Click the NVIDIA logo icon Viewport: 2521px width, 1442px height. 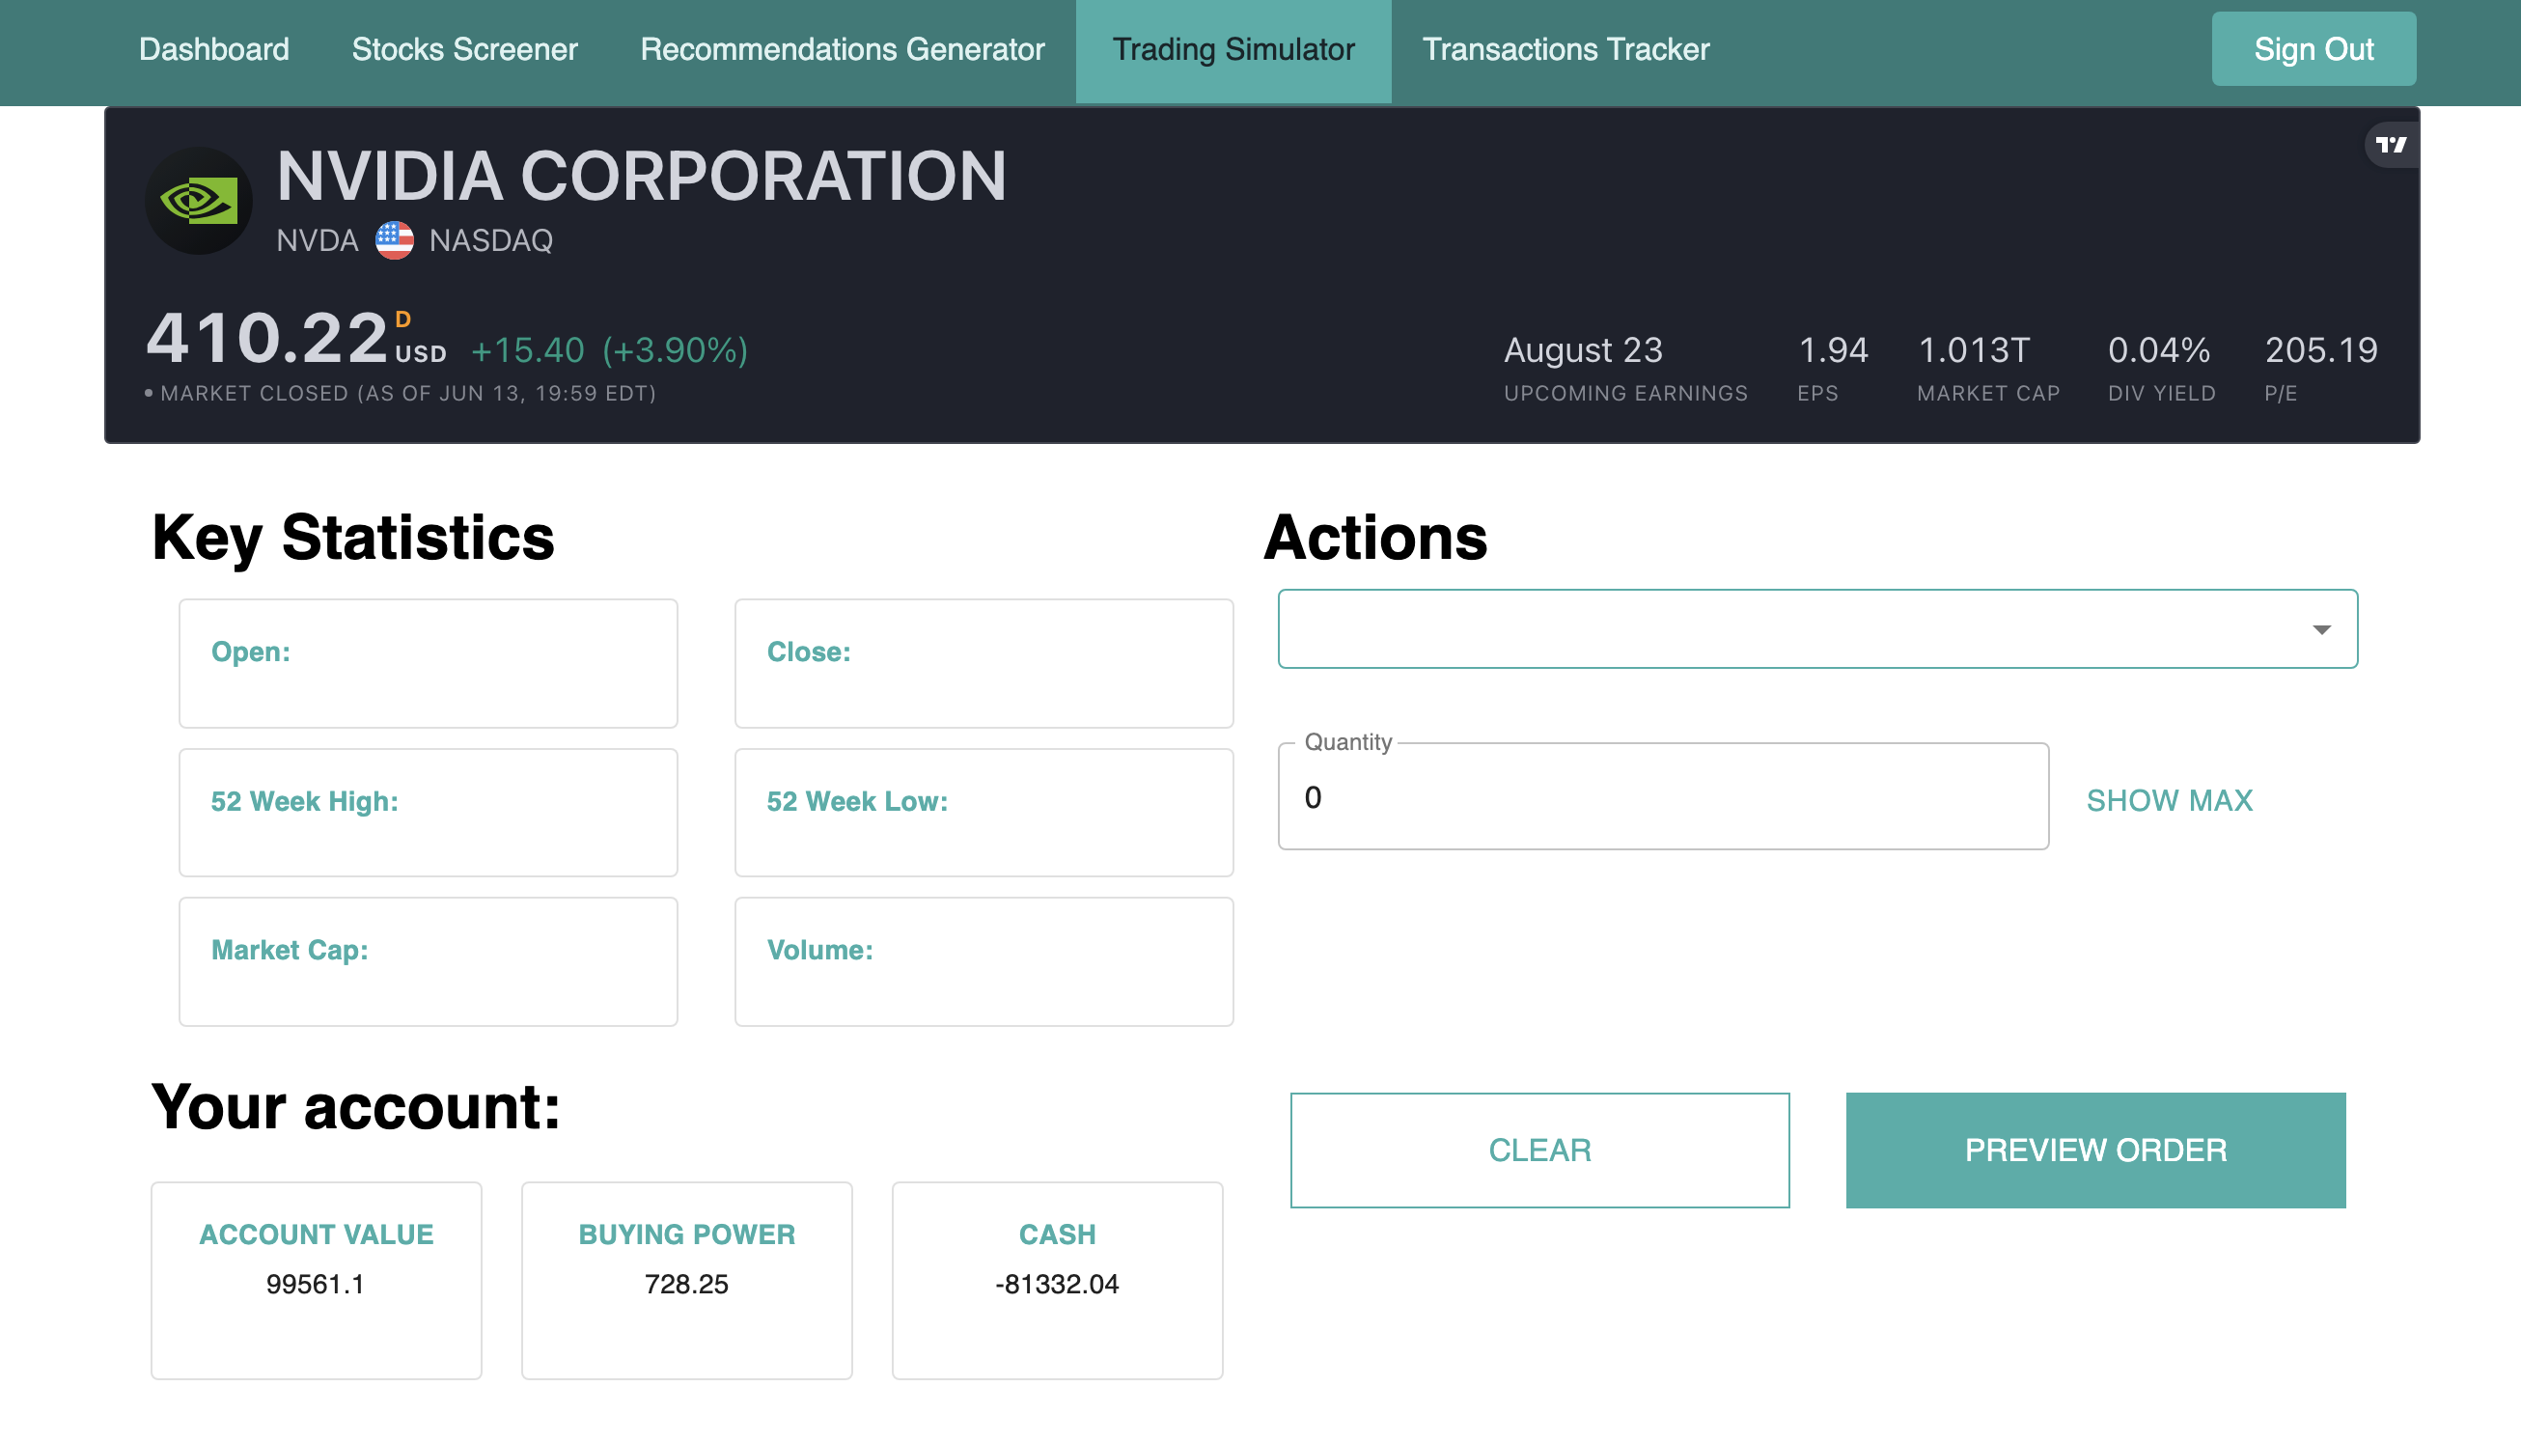click(199, 202)
